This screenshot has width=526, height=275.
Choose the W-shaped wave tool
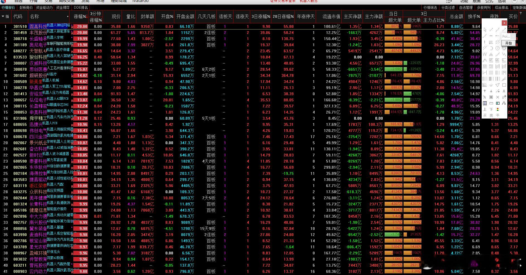click(x=485, y=54)
